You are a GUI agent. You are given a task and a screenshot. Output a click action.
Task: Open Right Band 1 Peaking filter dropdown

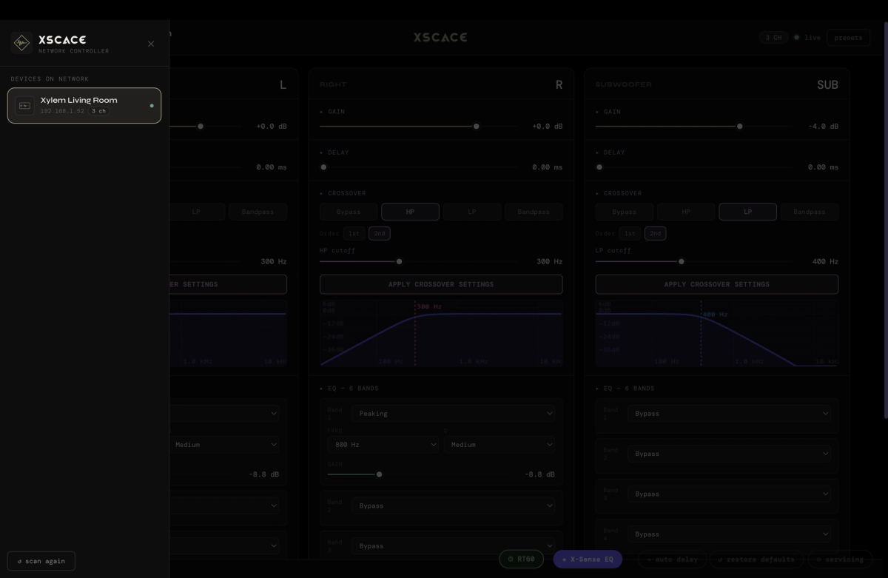click(454, 414)
